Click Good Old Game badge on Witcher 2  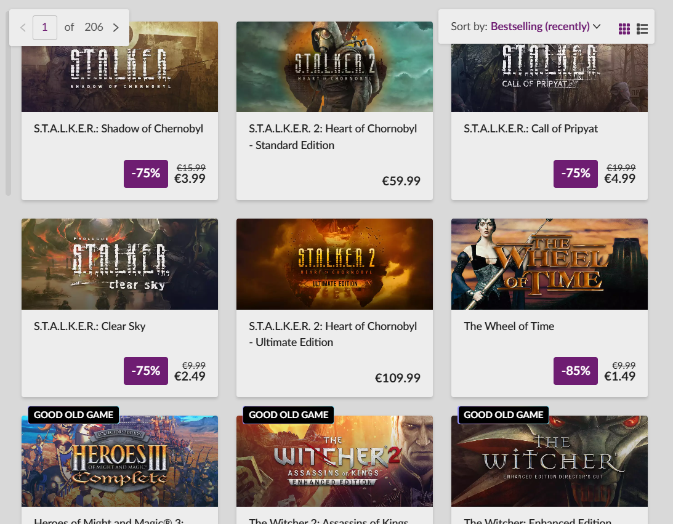pos(288,415)
